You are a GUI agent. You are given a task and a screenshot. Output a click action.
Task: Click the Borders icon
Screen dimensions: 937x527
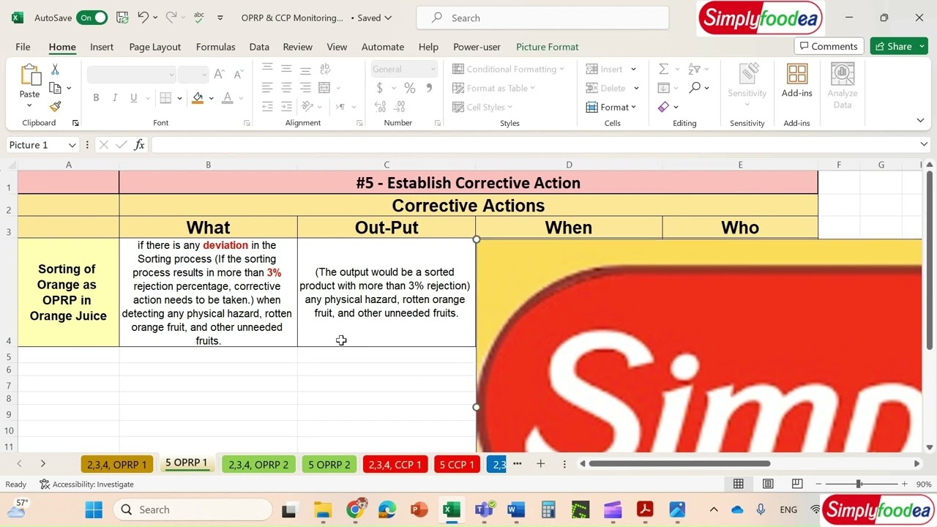click(x=165, y=97)
